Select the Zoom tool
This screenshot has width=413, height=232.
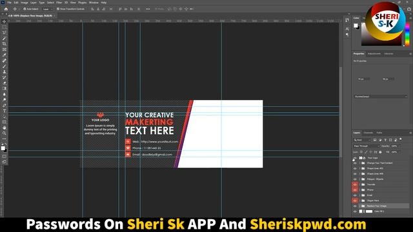[5, 133]
